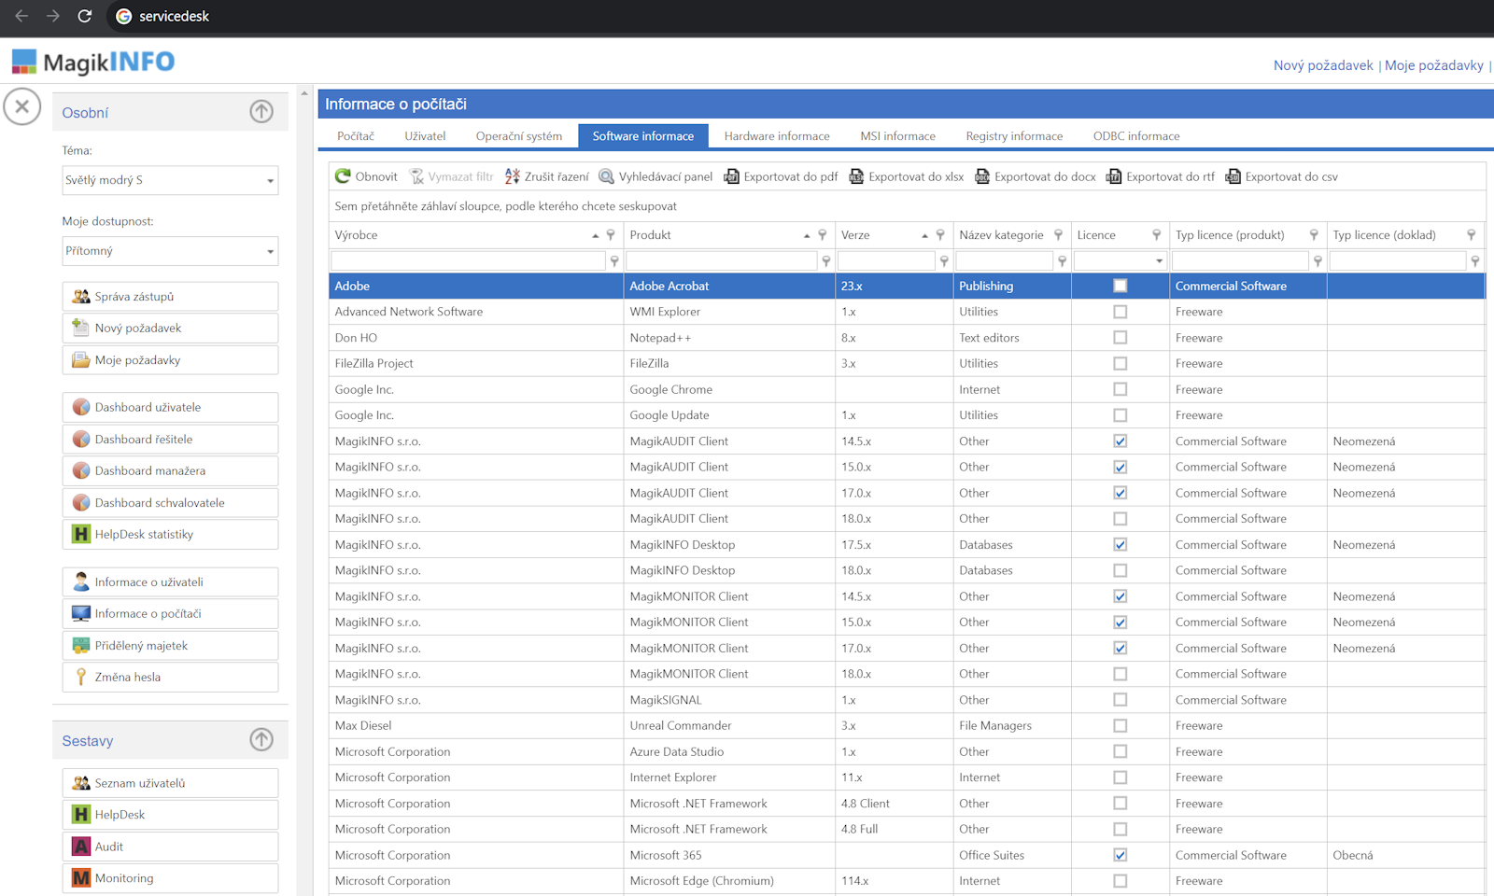Screen dimensions: 1494x896
Task: Open the Dashboard manažera sidebar button
Action: point(170,471)
